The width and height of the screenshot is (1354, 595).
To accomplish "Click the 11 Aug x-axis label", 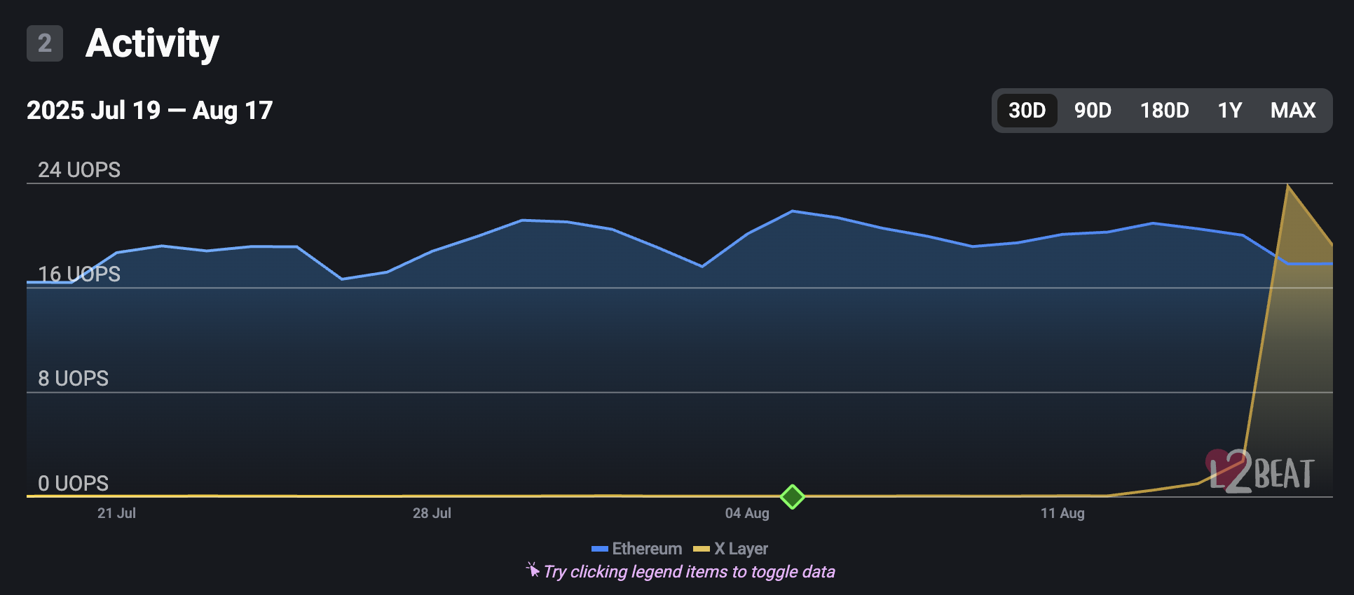I will [x=1062, y=513].
